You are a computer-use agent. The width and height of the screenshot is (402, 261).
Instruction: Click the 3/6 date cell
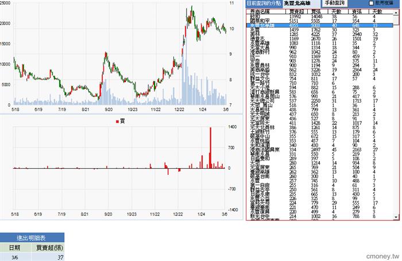click(x=15, y=257)
